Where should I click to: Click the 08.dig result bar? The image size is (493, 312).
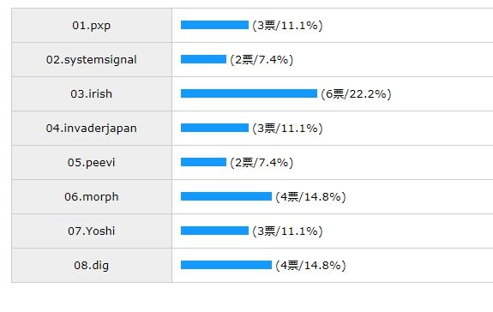(226, 265)
